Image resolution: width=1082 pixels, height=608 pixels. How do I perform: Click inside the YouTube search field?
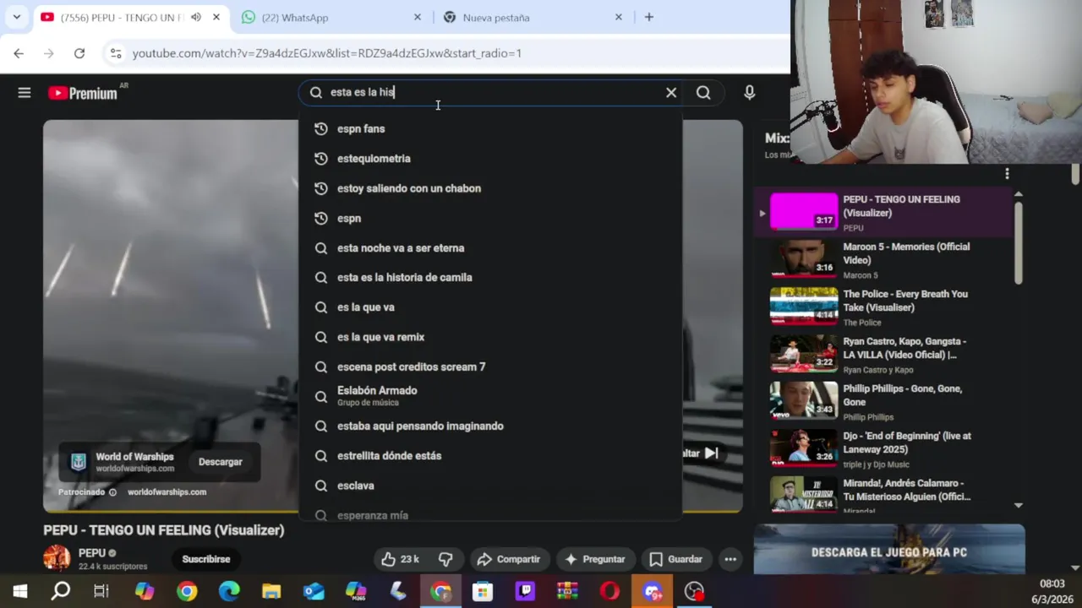click(490, 93)
